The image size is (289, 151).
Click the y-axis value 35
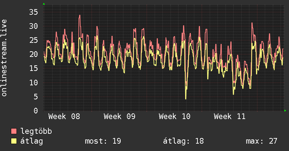pos(33,12)
